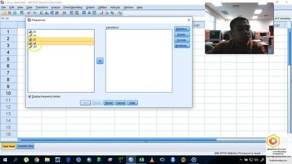Open VLC media player from taskbar
Viewport: 292px width, 164px height.
(x=152, y=160)
